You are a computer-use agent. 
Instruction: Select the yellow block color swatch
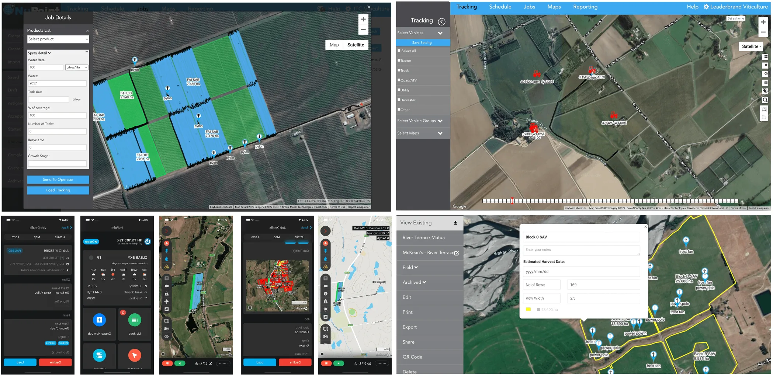tap(528, 309)
